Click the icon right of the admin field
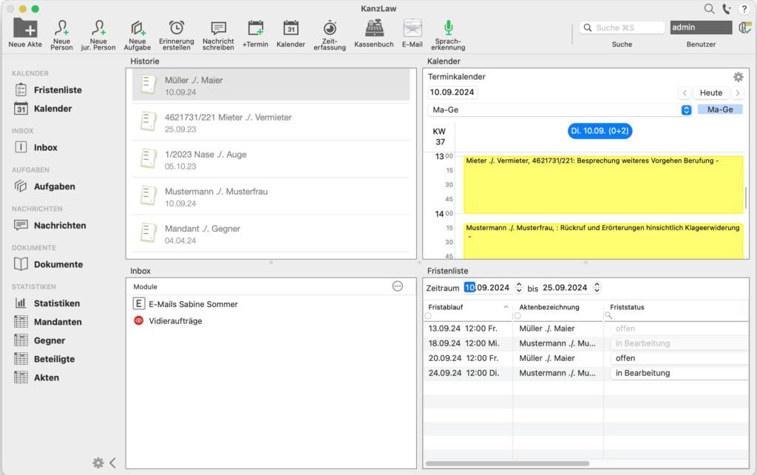This screenshot has width=757, height=475. 744,27
